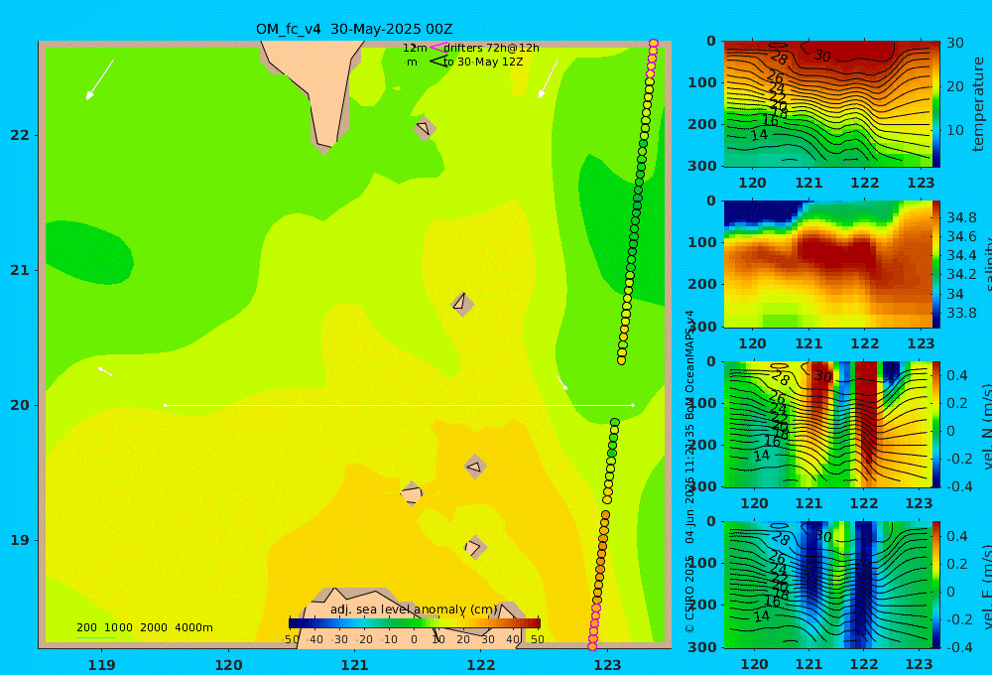Click the '122' longitude tick under the temperature panel
The width and height of the screenshot is (992, 675).
(865, 183)
